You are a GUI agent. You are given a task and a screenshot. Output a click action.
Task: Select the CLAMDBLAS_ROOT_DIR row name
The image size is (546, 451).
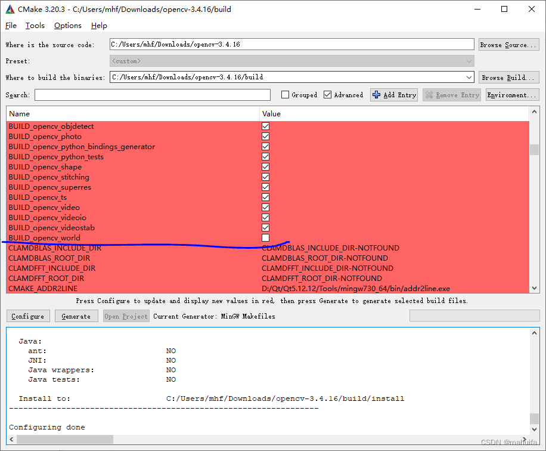[49, 258]
